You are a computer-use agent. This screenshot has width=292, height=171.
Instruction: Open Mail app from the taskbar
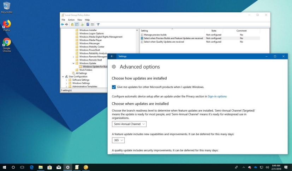pyautogui.click(x=59, y=167)
